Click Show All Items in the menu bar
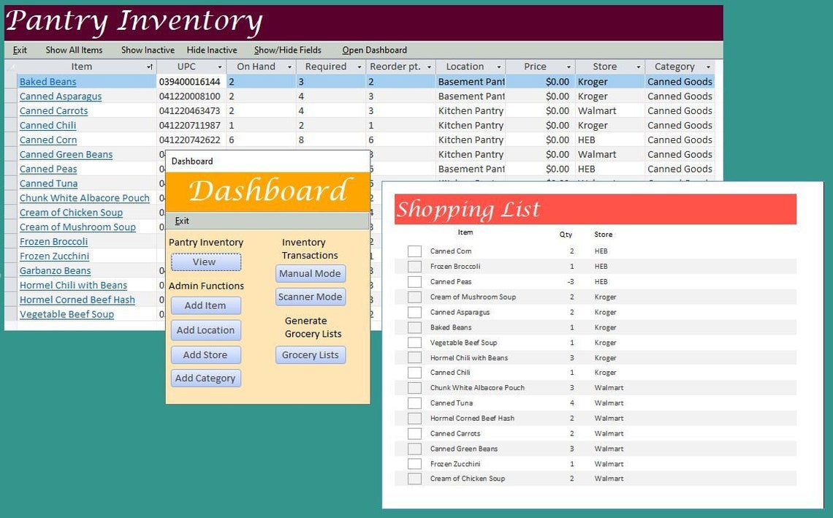Image resolution: width=833 pixels, height=518 pixels. tap(74, 50)
